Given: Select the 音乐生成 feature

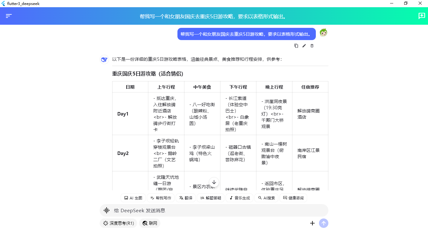Looking at the screenshot, I should point(239,198).
